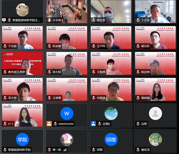179x154 pixels.
Task: Select the 教务部王彦彦 video tile
Action: coord(22,63)
